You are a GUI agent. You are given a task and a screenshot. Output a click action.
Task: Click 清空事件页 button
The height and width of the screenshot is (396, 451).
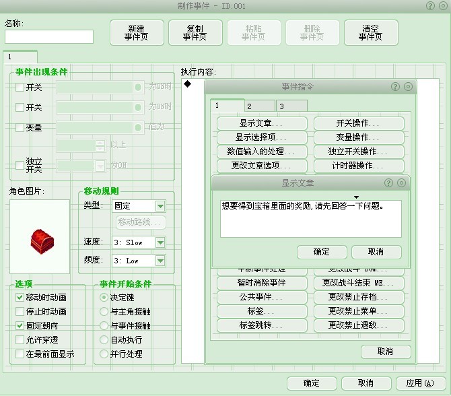click(371, 33)
